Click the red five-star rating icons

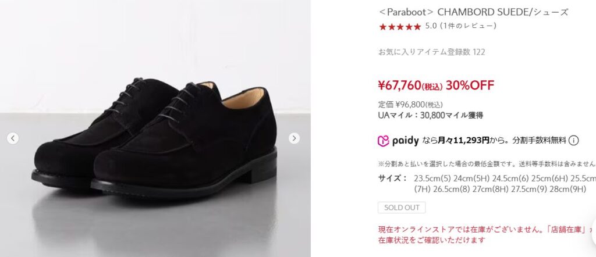[x=400, y=27]
